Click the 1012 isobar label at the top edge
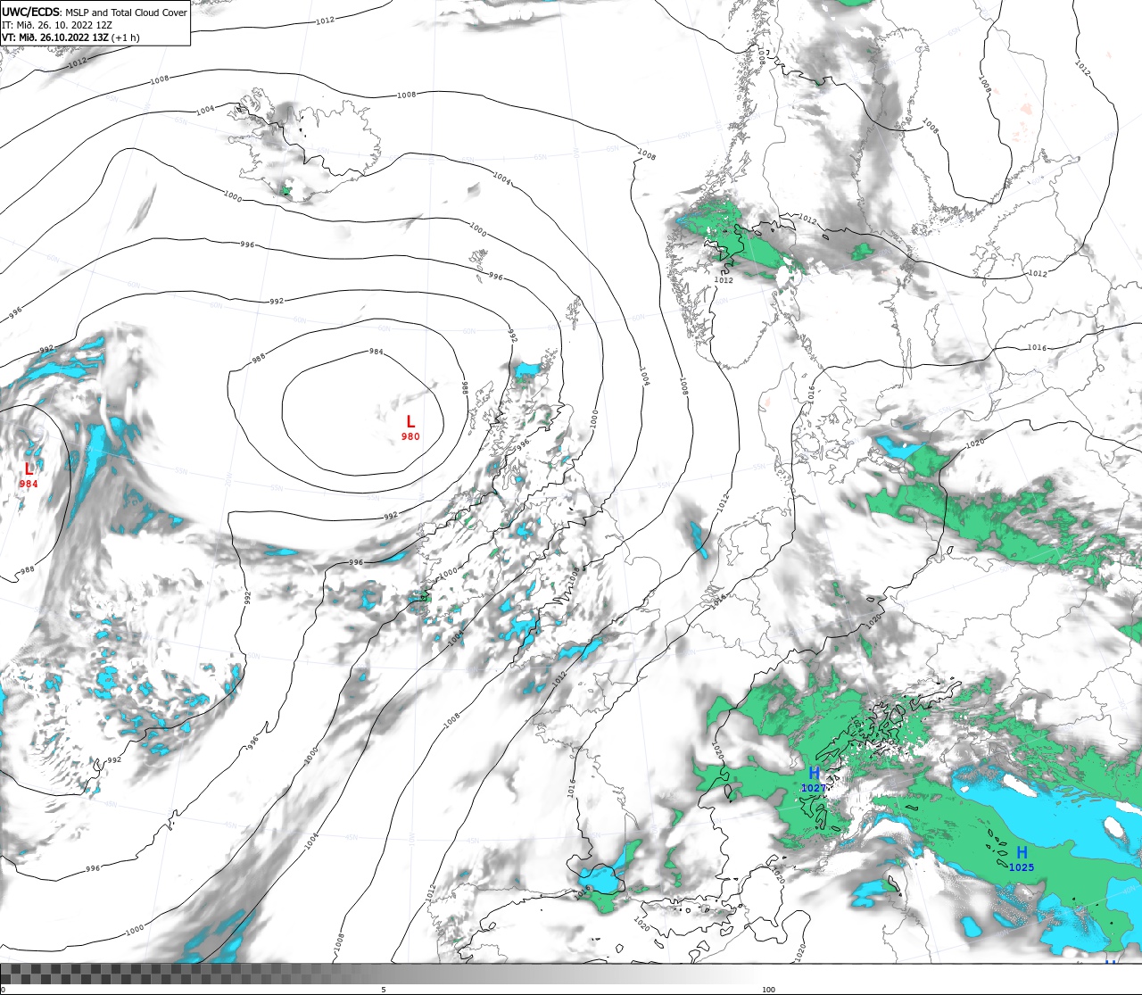This screenshot has height=995, width=1142. click(325, 21)
